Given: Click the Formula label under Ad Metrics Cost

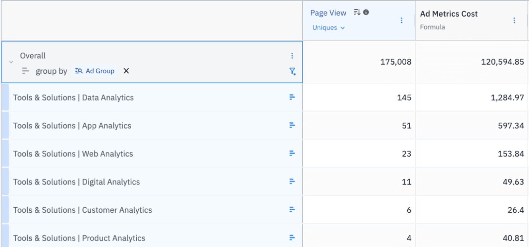Looking at the screenshot, I should pyautogui.click(x=433, y=27).
